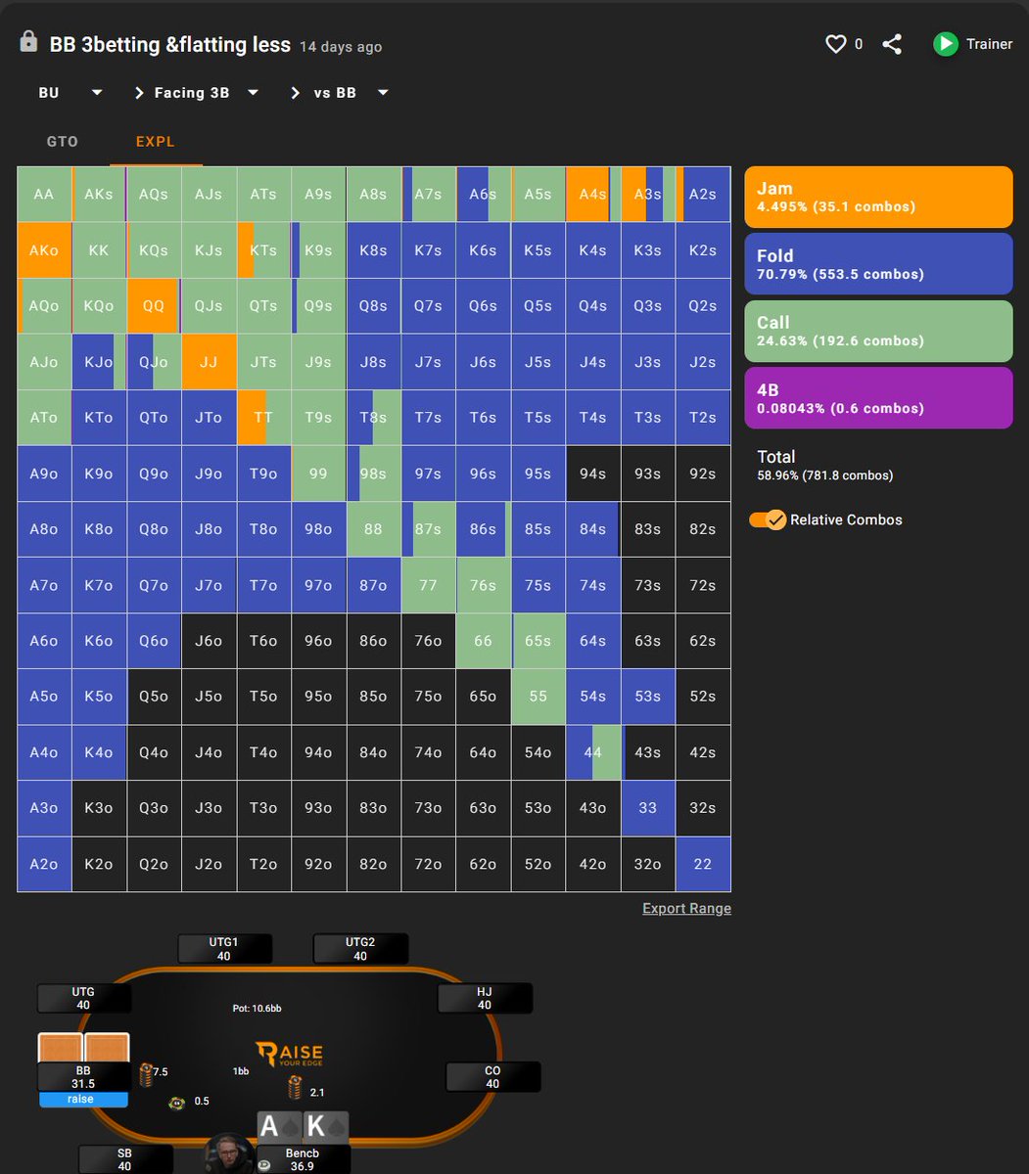The height and width of the screenshot is (1174, 1029).
Task: Switch to the GTO tab
Action: 62,141
